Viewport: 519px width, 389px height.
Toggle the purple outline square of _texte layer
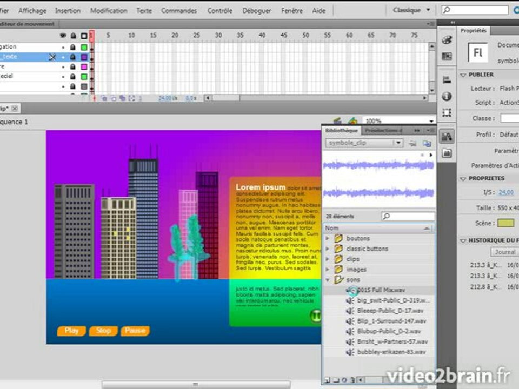[84, 57]
